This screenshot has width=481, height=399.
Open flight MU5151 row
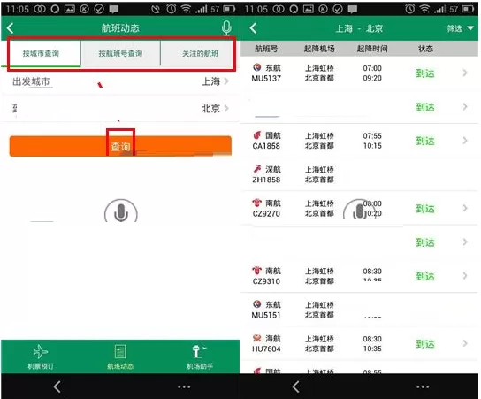tap(359, 310)
